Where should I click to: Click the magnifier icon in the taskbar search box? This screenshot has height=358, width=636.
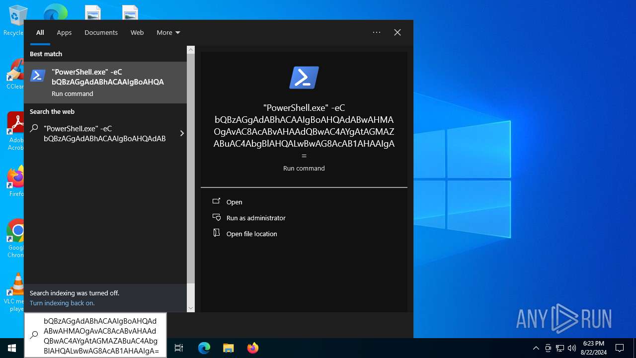point(34,335)
